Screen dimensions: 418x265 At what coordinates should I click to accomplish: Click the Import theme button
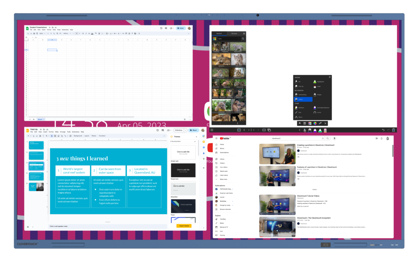pos(184,226)
